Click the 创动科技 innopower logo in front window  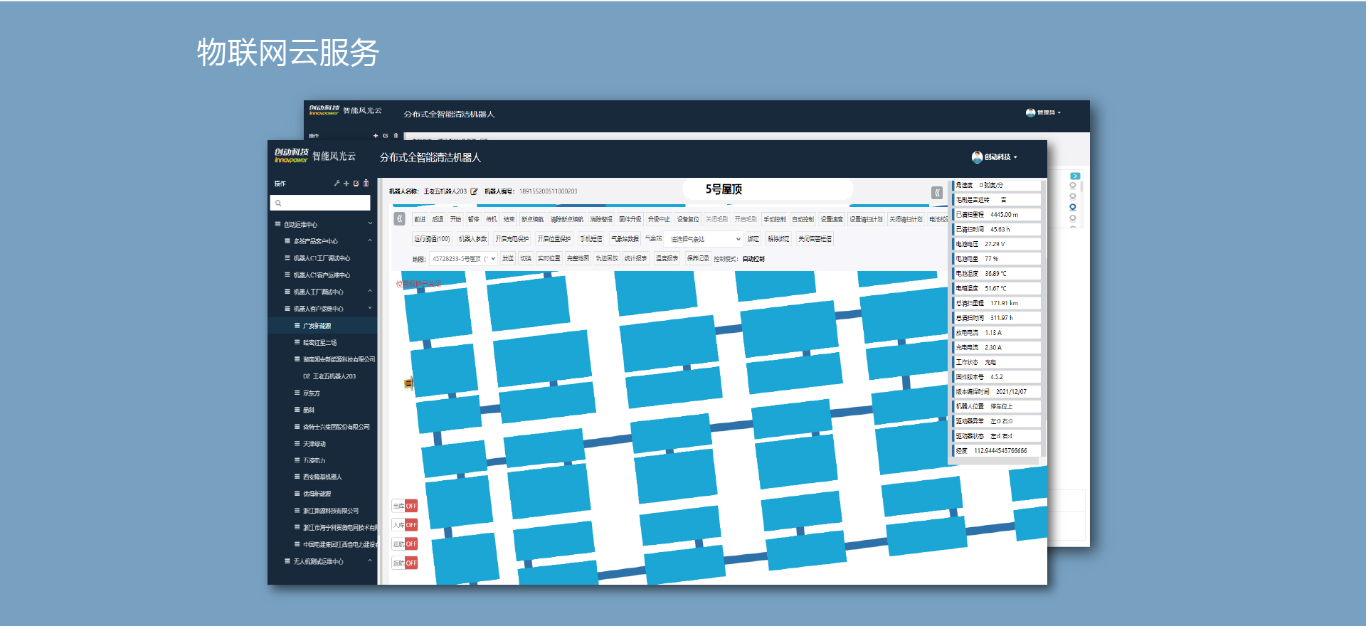(x=292, y=156)
